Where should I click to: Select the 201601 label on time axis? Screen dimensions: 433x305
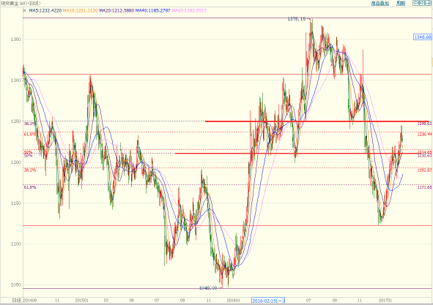pyautogui.click(x=233, y=301)
